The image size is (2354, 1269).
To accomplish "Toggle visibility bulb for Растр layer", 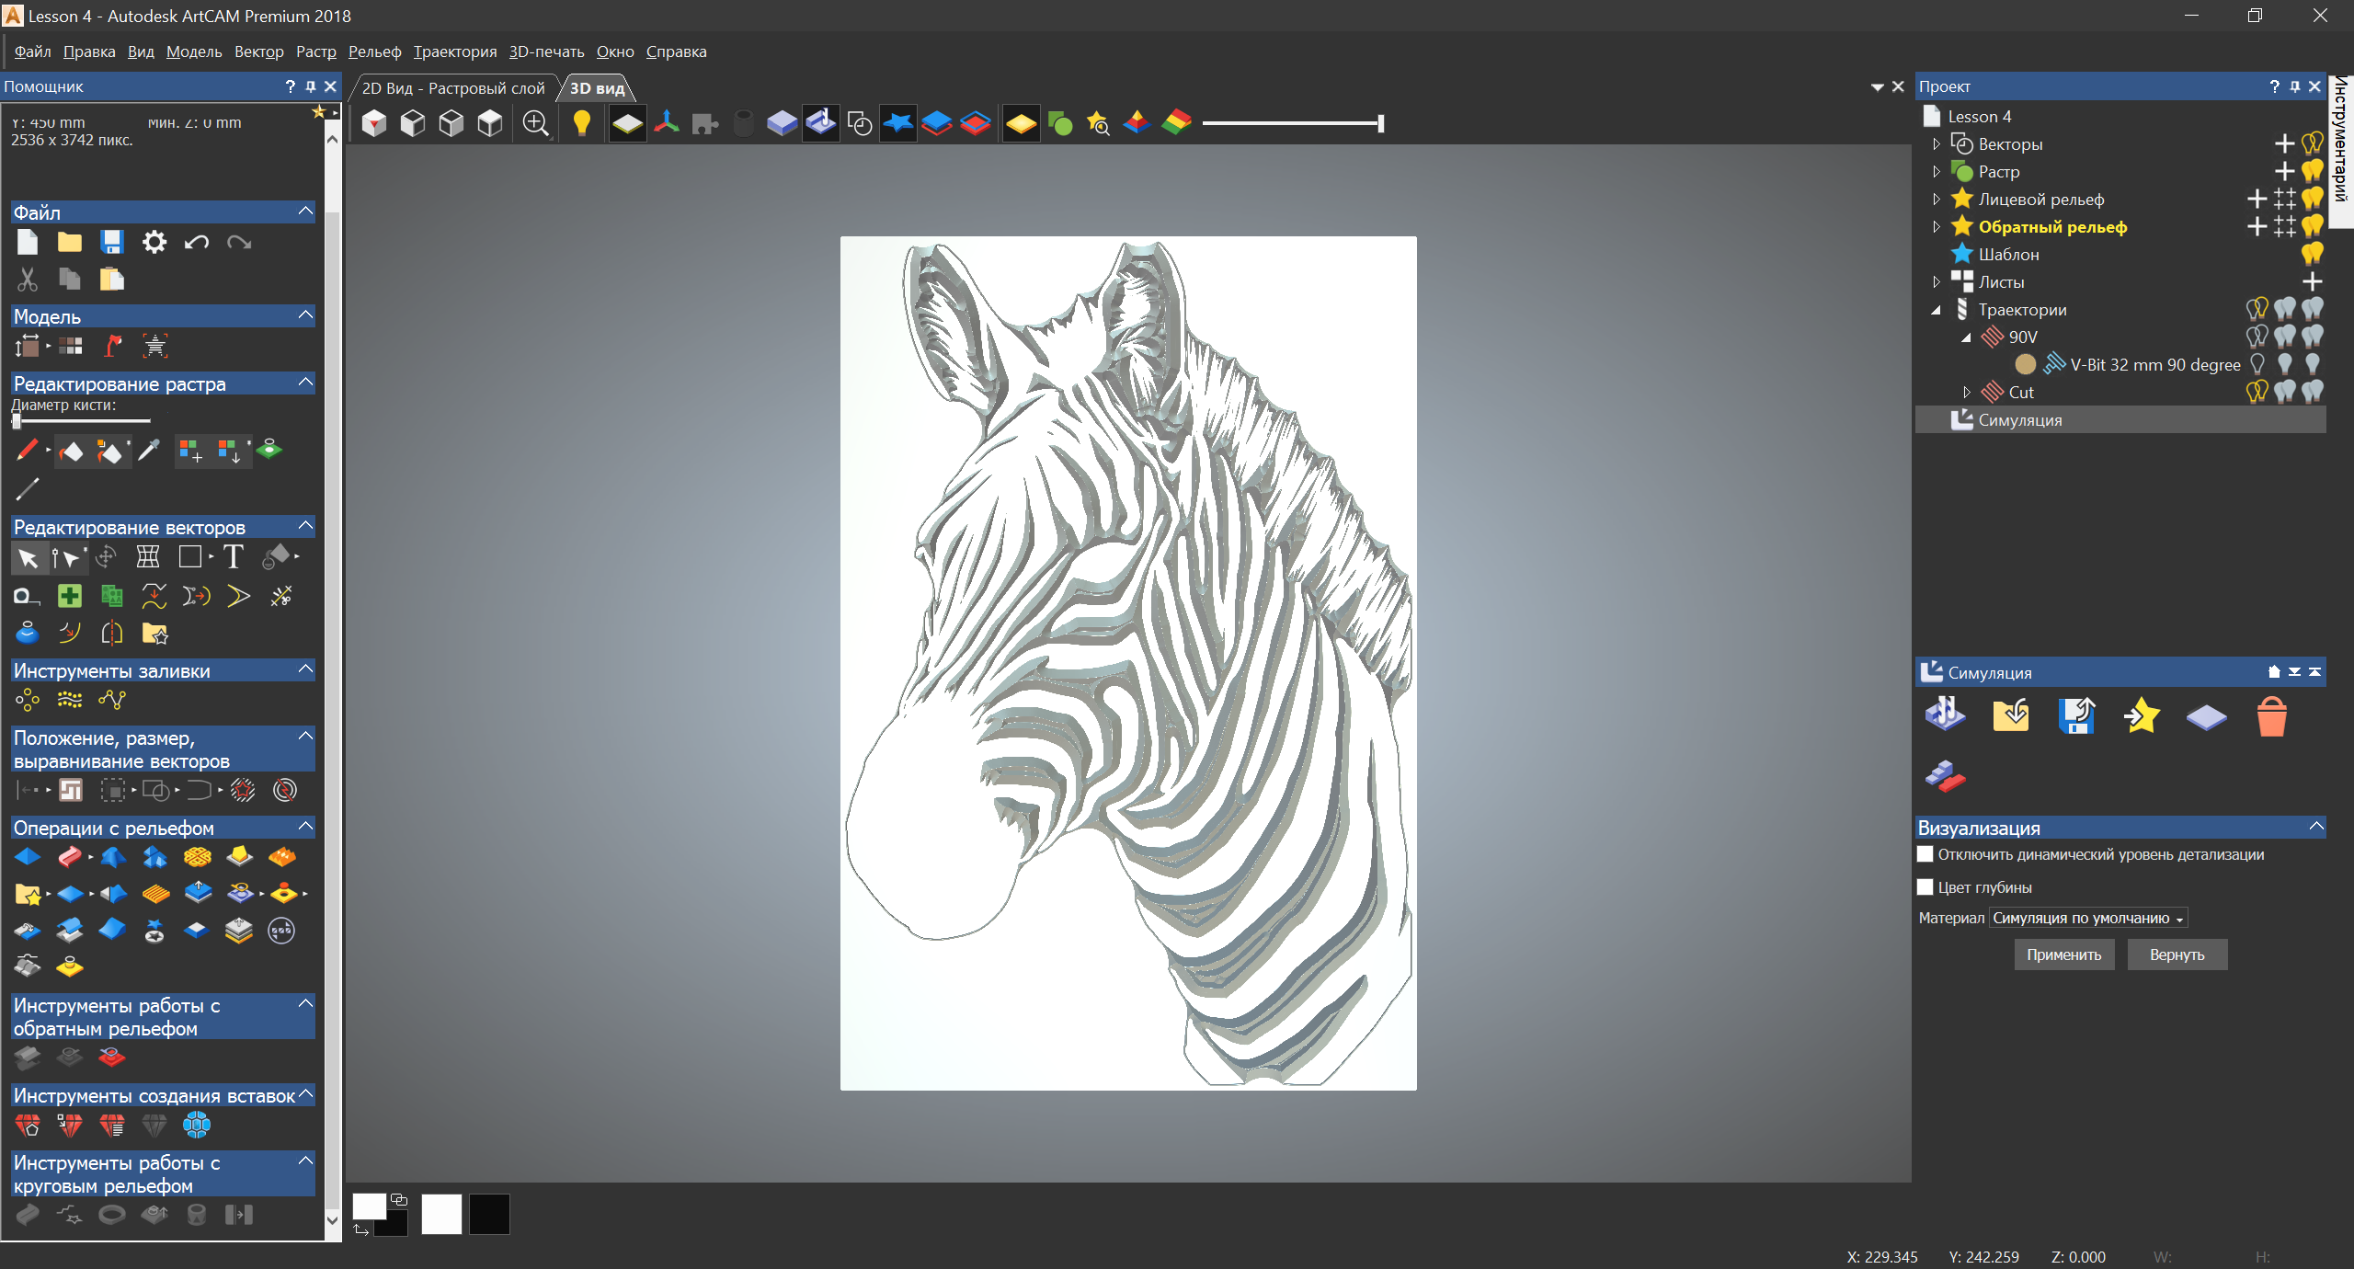I will pos(2313,172).
